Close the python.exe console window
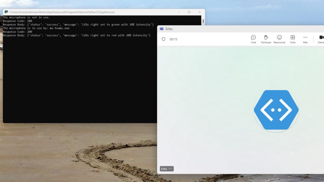324x182 pixels. (x=199, y=12)
